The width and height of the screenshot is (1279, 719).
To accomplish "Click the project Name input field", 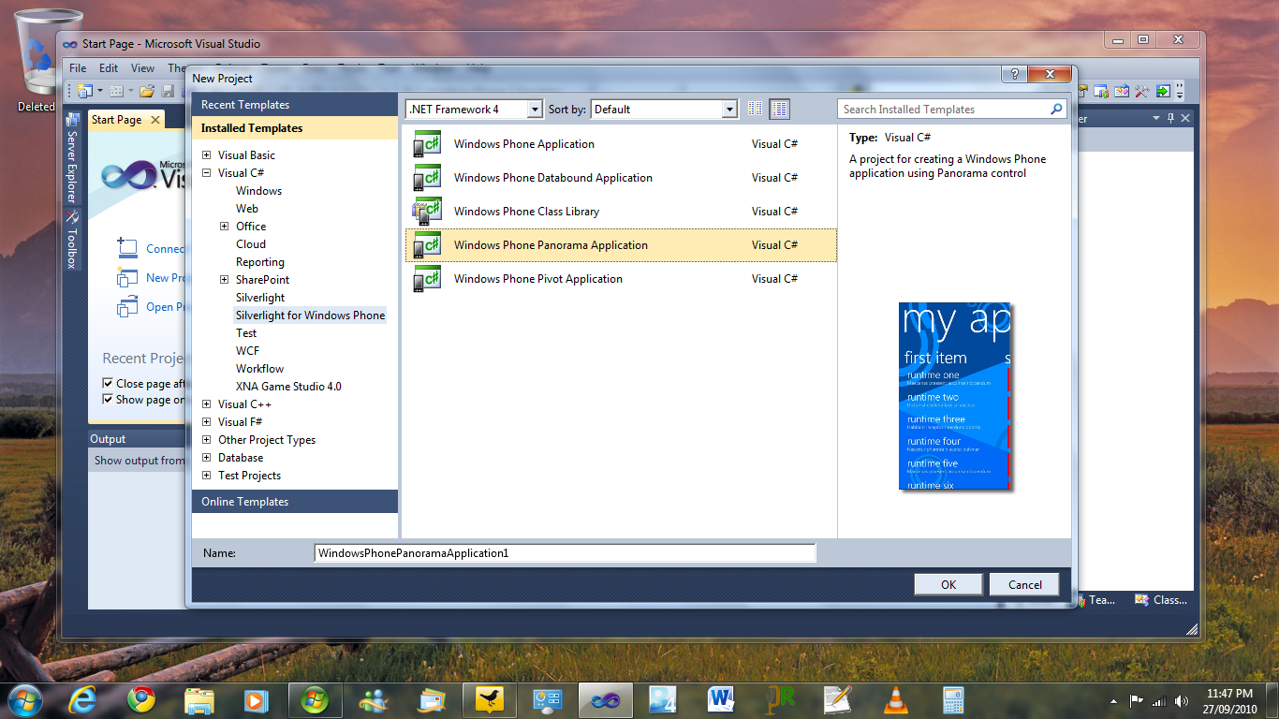I will tap(565, 553).
